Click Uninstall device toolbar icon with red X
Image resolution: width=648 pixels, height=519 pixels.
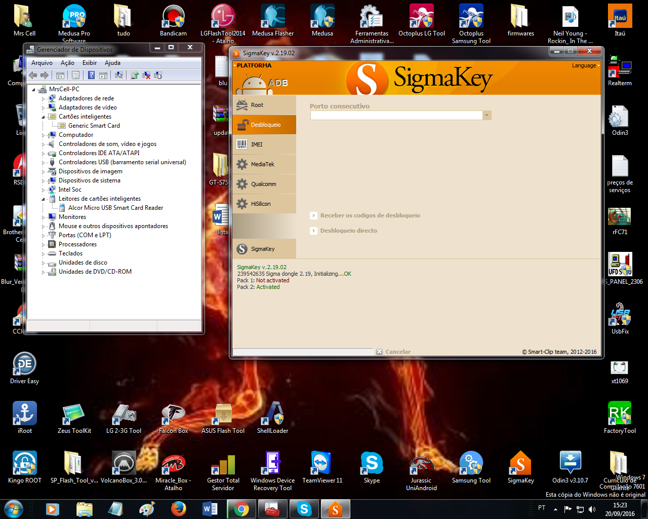tap(146, 75)
